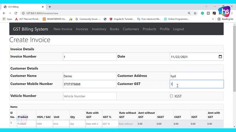Open the Apps grid bookmark
Viewport: 236px width, 132px height.
(7, 19)
